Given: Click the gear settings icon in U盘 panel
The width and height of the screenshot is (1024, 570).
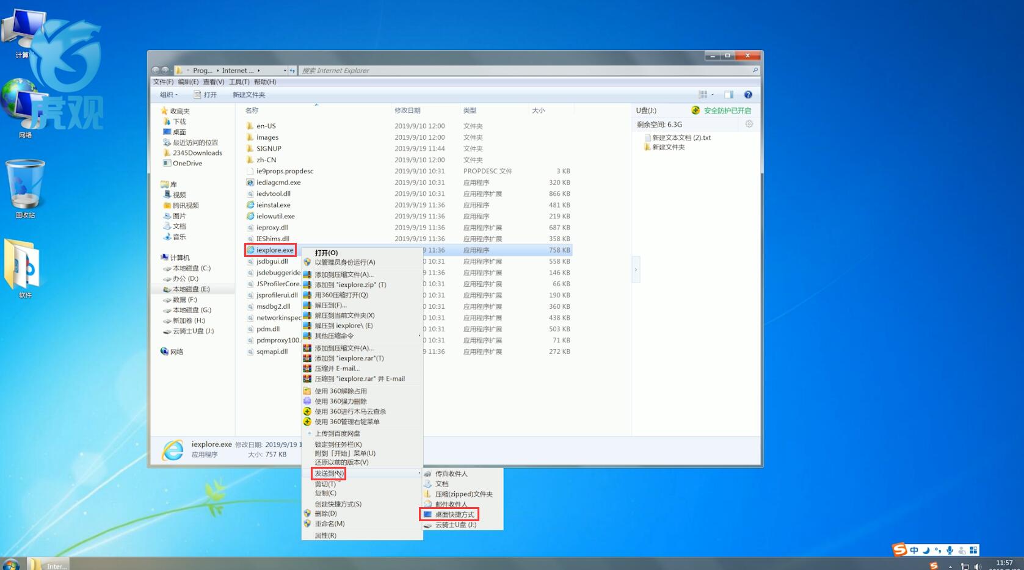Looking at the screenshot, I should pyautogui.click(x=749, y=124).
